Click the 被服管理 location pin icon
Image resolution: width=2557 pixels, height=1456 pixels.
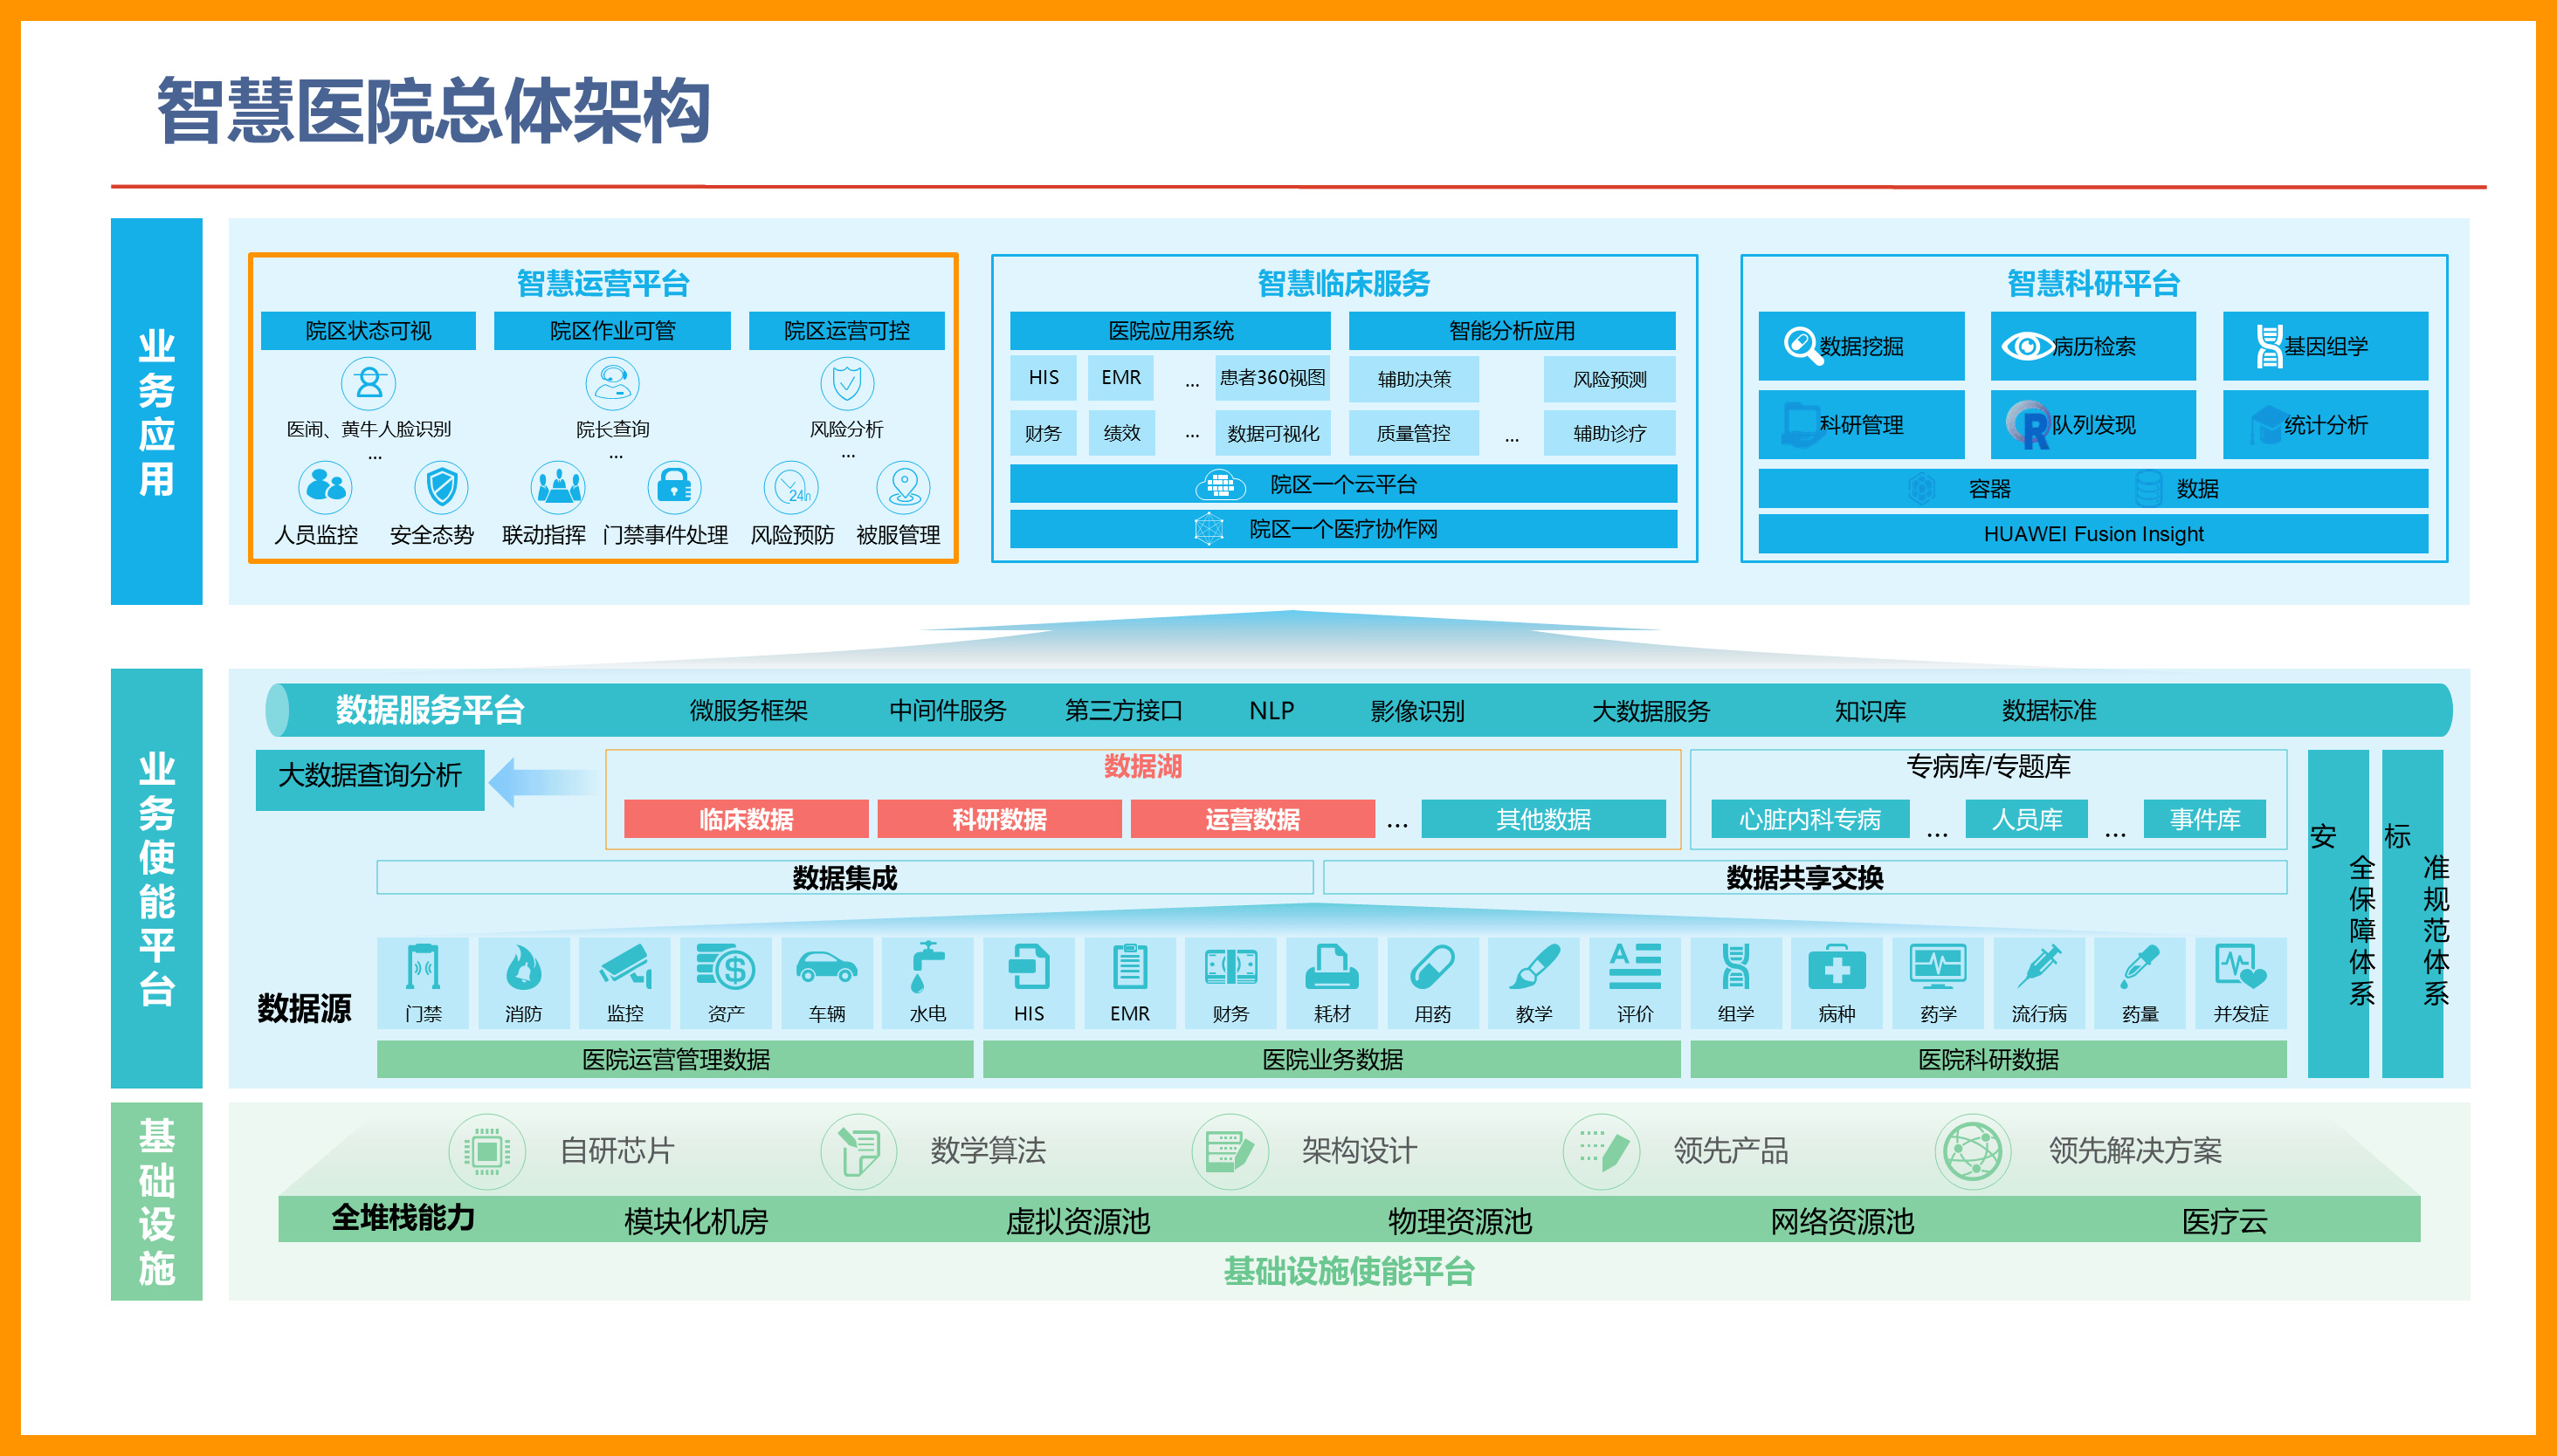903,486
